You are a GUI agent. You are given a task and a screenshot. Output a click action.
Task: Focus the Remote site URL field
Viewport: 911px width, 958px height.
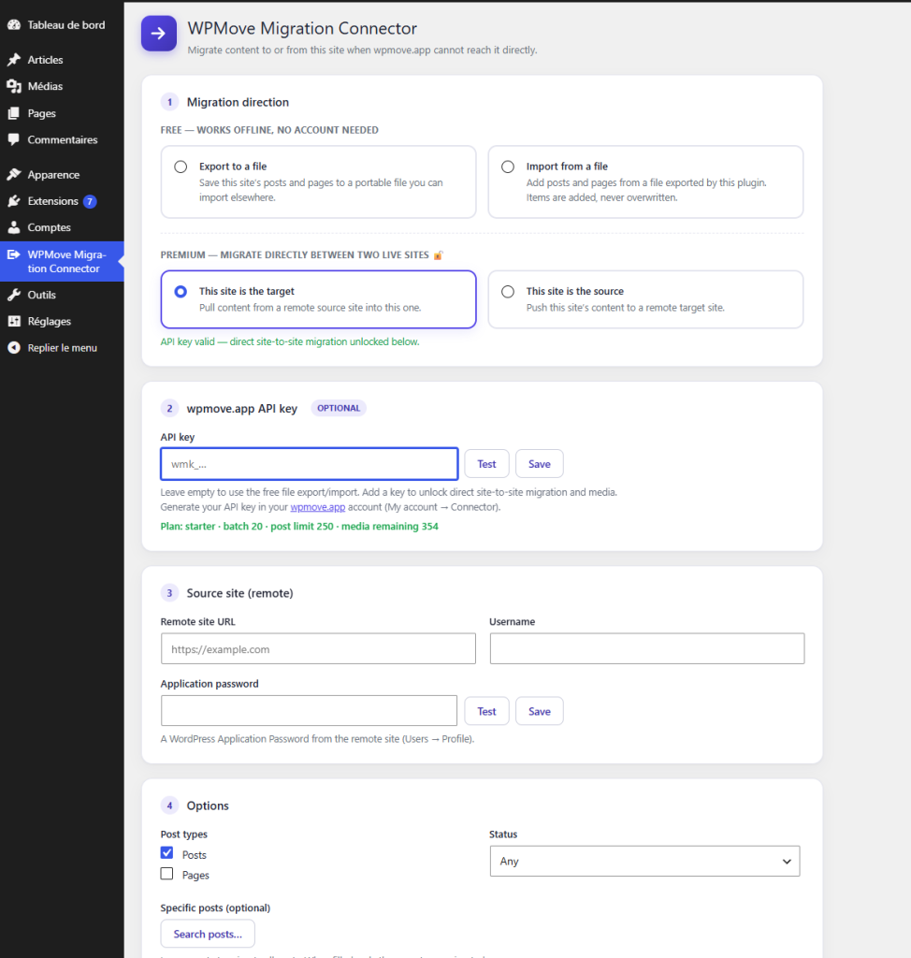[x=318, y=649]
